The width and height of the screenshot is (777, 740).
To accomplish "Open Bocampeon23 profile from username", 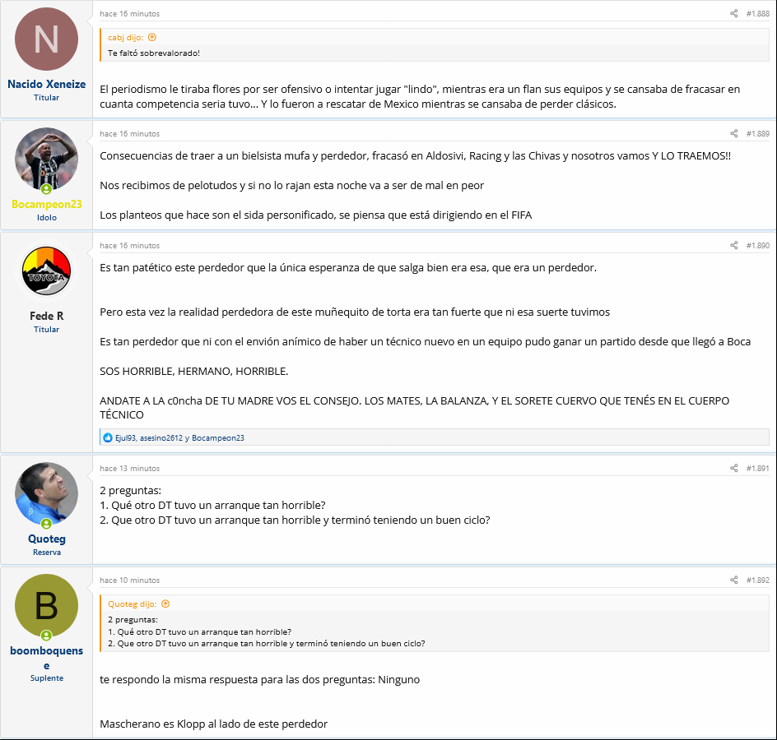I will 47,204.
